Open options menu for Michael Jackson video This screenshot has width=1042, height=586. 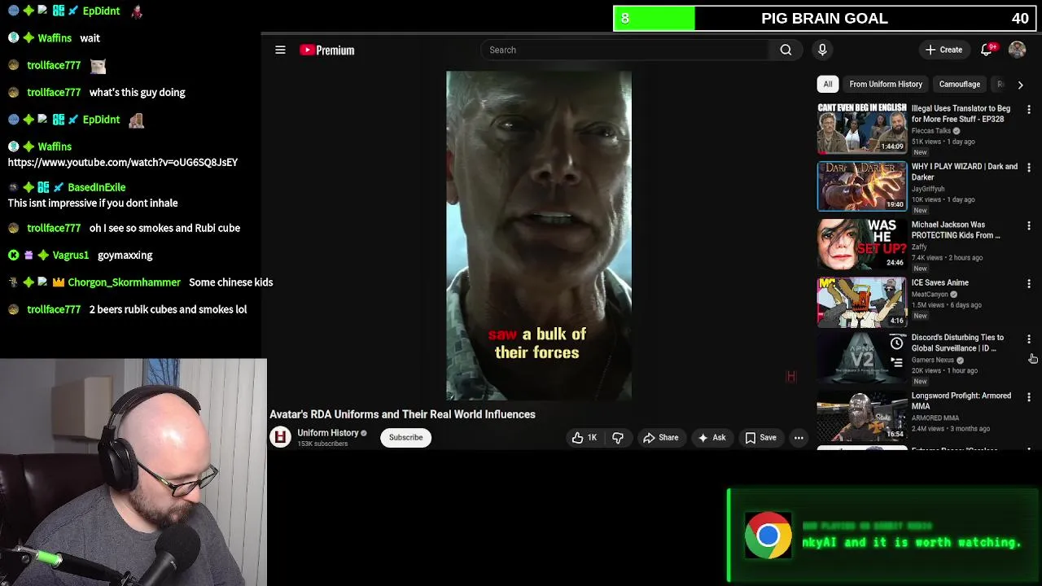(x=1029, y=225)
